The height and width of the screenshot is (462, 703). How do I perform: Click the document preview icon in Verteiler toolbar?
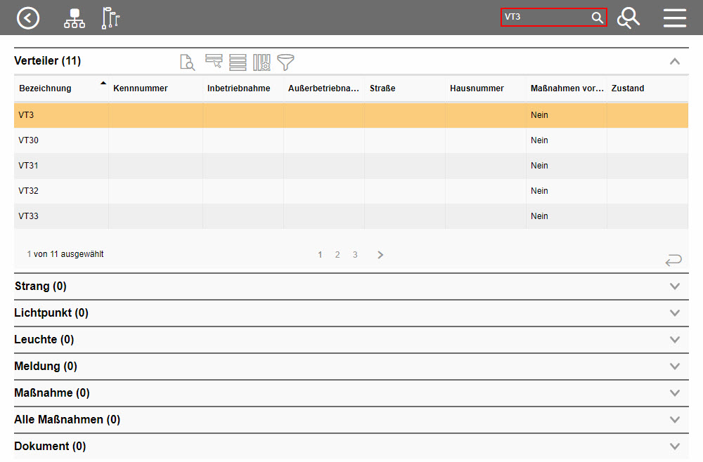click(x=187, y=62)
